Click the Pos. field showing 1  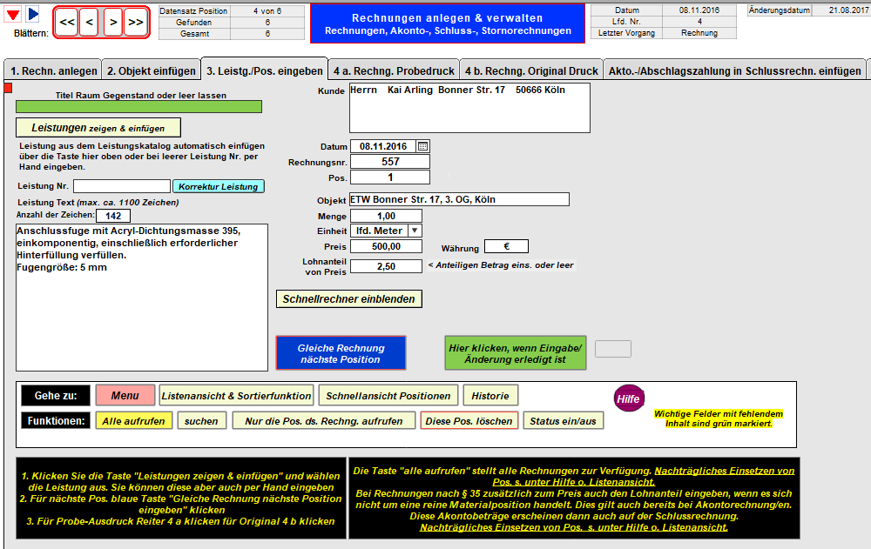pos(390,177)
